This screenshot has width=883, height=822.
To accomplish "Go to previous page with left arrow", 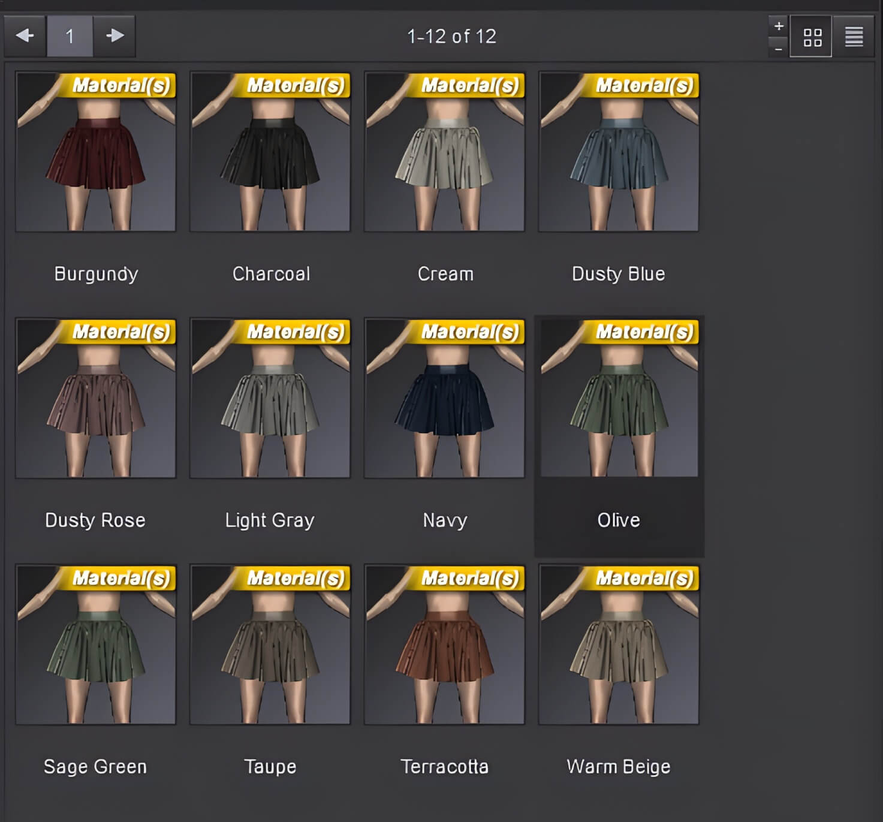I will (x=25, y=36).
